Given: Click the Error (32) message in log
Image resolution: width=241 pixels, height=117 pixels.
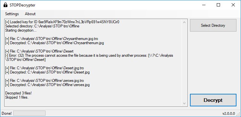Looking at the screenshot, I should [x=89, y=57].
